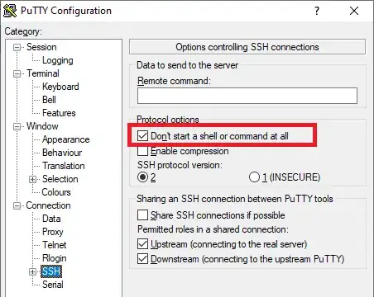
Task: Open the Proxy settings category
Action: click(x=53, y=232)
